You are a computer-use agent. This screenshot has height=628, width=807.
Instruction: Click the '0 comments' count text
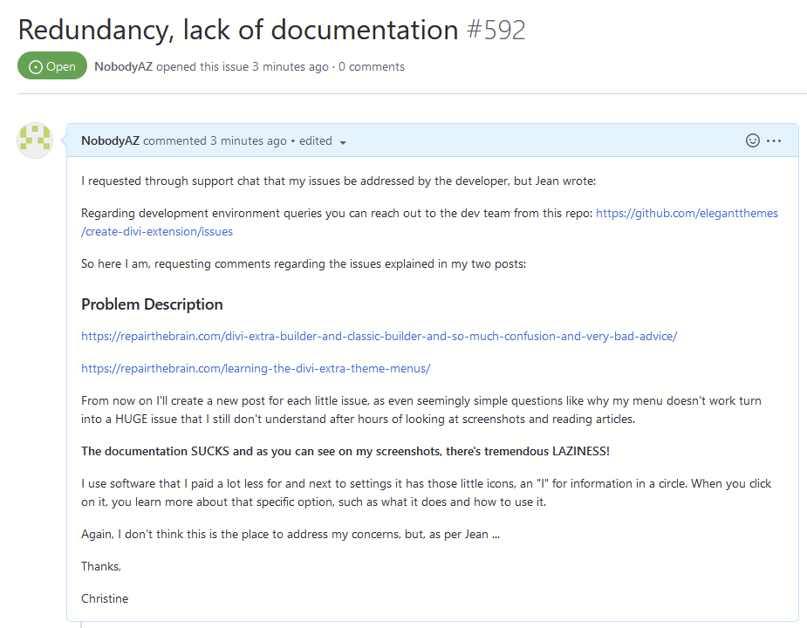[x=372, y=66]
